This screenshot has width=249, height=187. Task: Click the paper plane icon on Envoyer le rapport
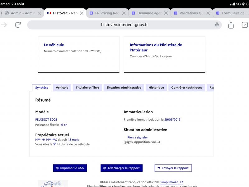coord(159,168)
